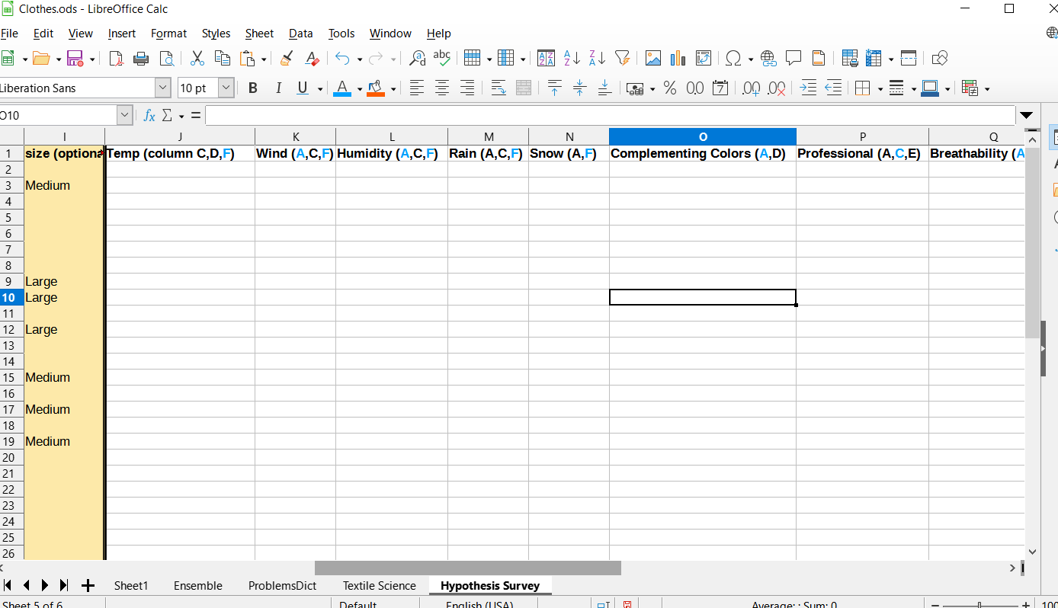Insert a comment with the speech bubble icon

point(793,58)
